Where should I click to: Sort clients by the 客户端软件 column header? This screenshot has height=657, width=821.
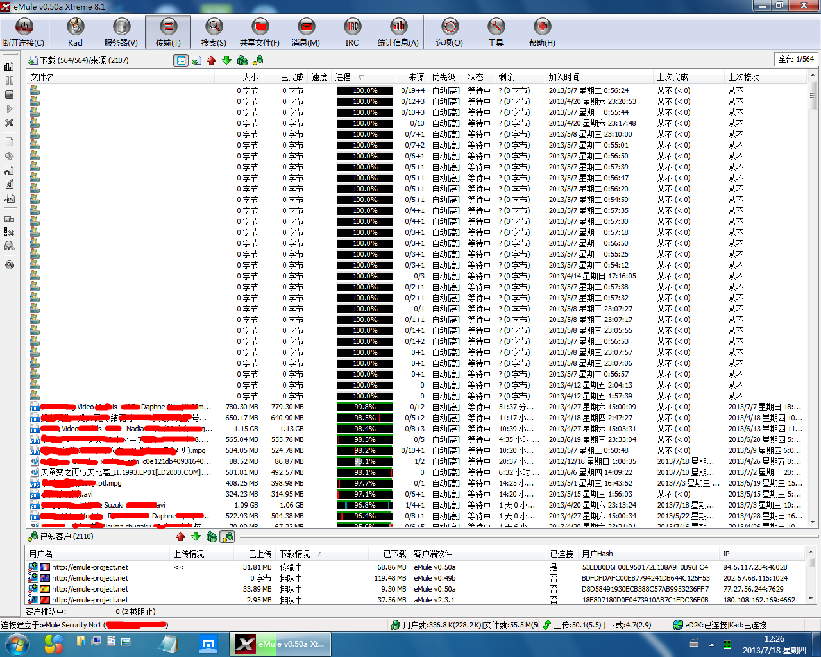(478, 554)
